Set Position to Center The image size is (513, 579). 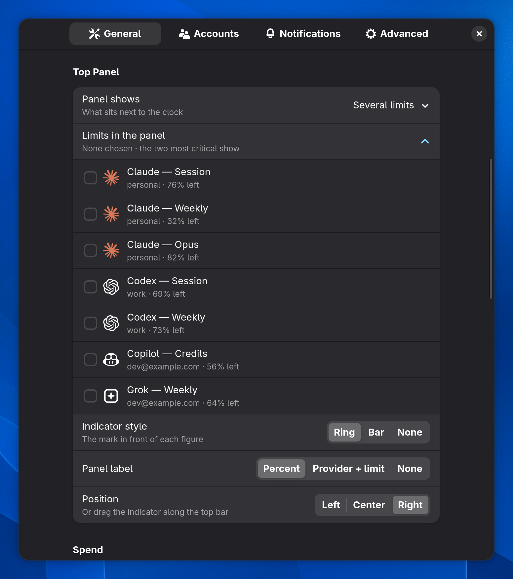[x=369, y=505]
